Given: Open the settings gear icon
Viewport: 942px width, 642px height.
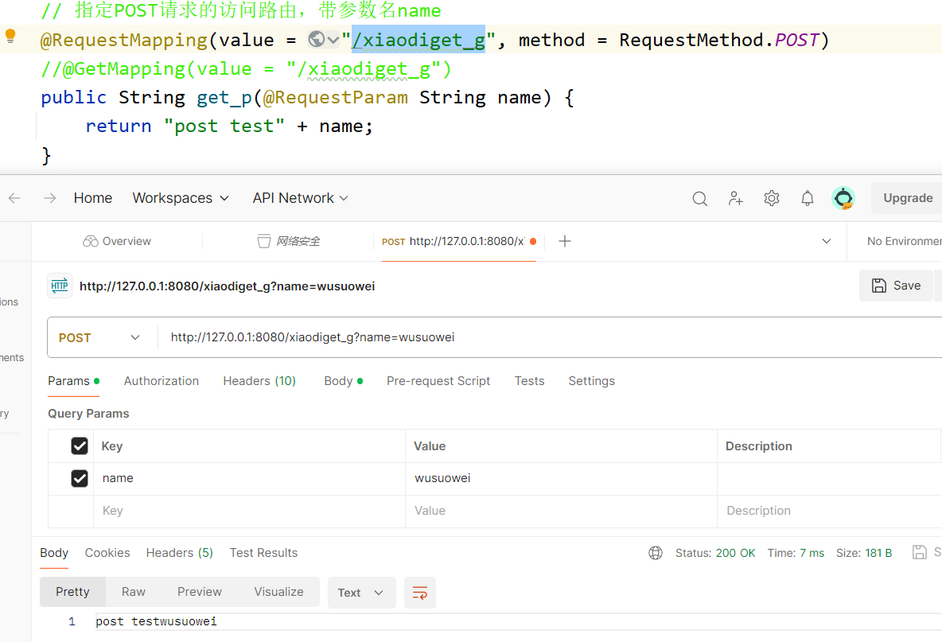Looking at the screenshot, I should click(x=771, y=198).
